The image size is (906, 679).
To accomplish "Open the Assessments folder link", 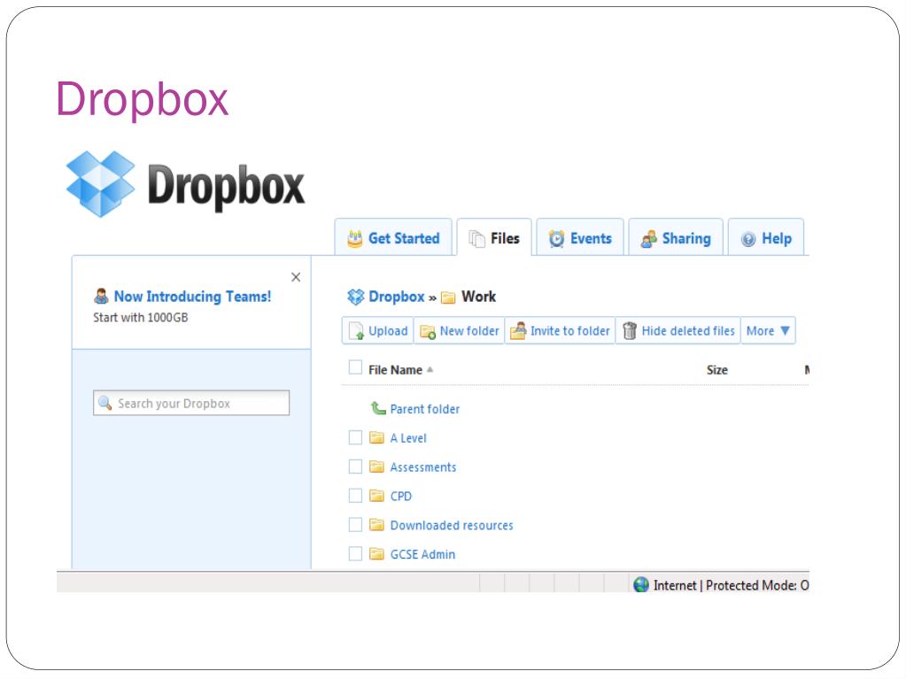I will 423,467.
